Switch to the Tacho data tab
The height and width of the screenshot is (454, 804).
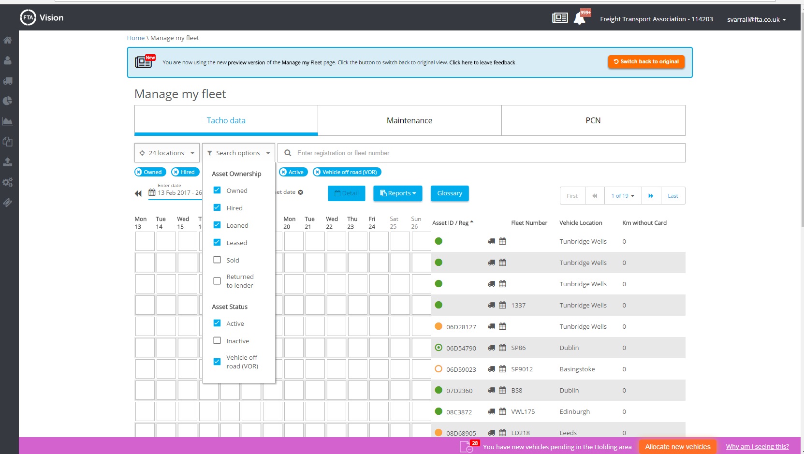(x=226, y=120)
